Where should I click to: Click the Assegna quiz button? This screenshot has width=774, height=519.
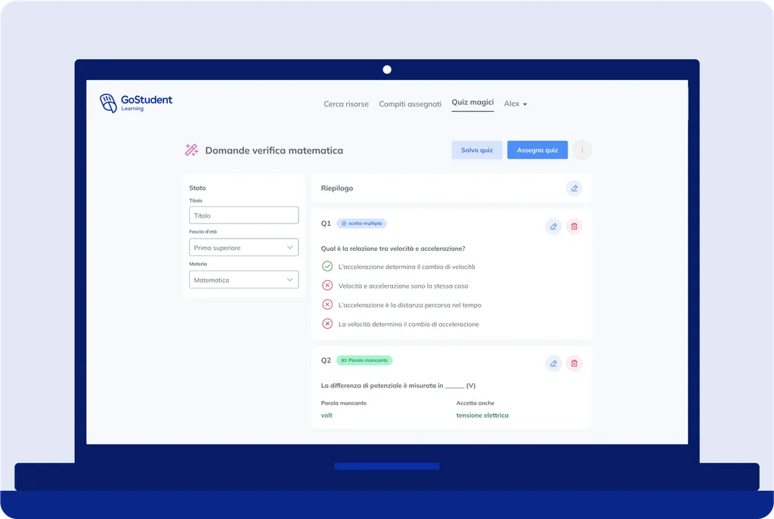(537, 150)
